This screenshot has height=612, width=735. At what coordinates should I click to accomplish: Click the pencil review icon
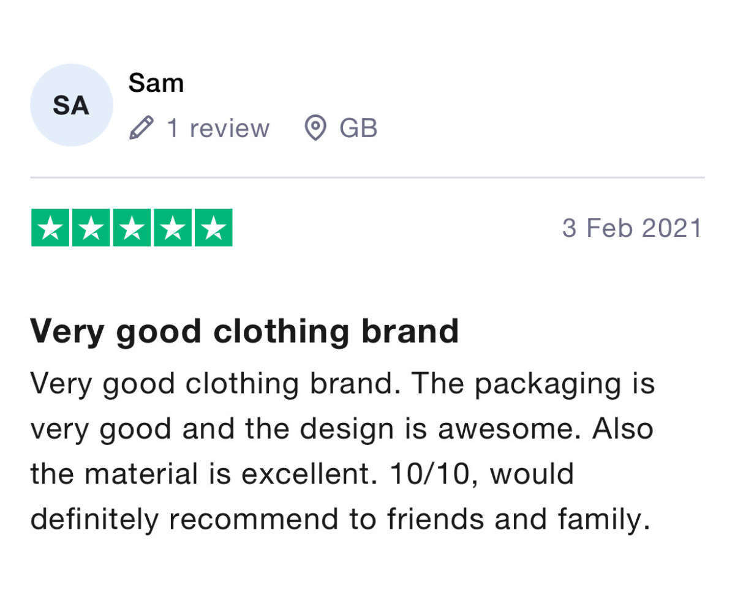coord(141,129)
